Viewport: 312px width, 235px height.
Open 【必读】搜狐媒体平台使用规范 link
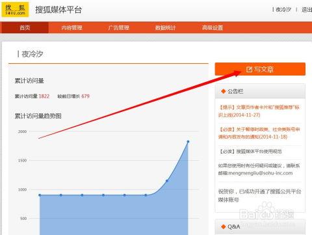[250, 151]
